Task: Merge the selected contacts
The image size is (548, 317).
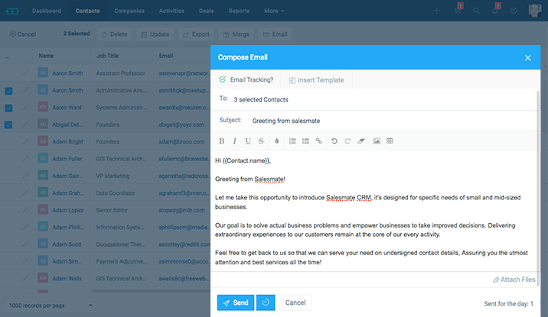Action: [x=236, y=34]
